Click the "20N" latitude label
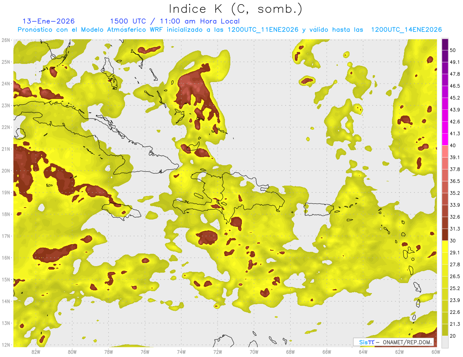The image size is (463, 357). (x=6, y=171)
